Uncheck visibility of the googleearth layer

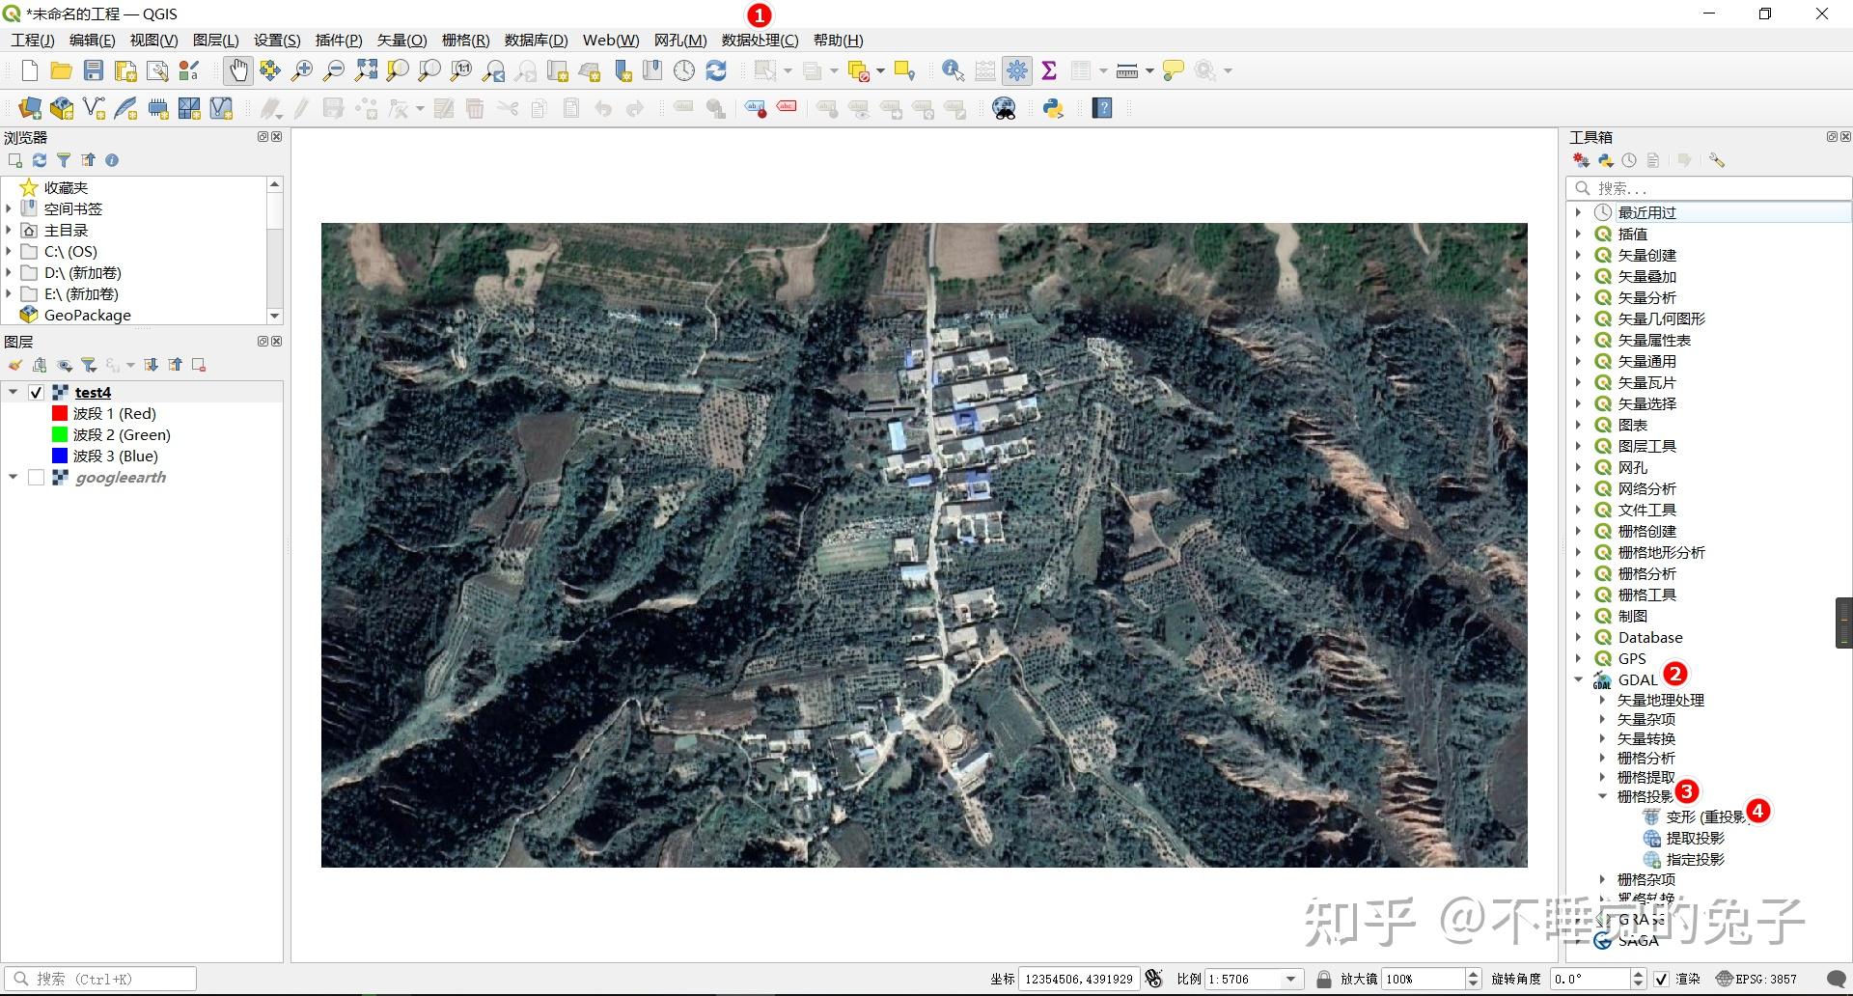(36, 477)
